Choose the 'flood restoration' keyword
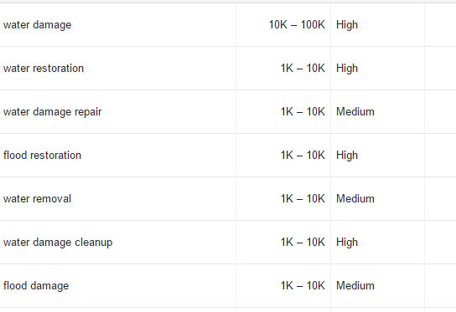Image resolution: width=456 pixels, height=312 pixels. point(42,156)
